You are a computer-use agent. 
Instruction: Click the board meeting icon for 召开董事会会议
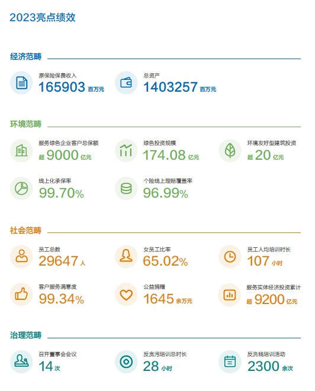point(21,361)
